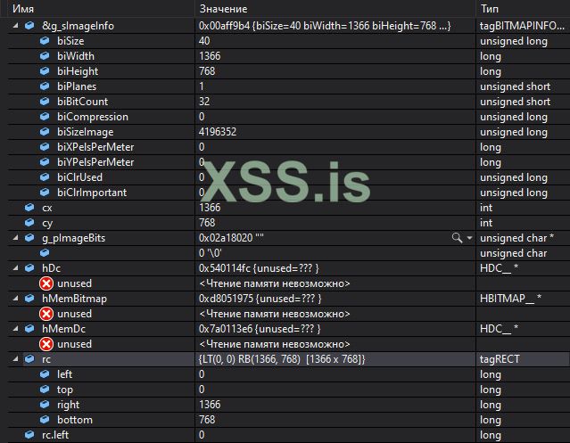Click the field icon beside biYPelsPerMeter
This screenshot has height=443, width=570.
45,162
